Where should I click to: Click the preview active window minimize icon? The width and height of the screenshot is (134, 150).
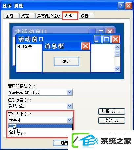(97, 39)
